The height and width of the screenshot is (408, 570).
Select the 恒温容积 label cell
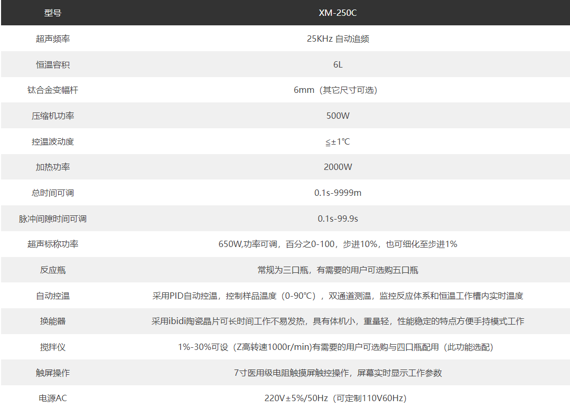tap(53, 64)
